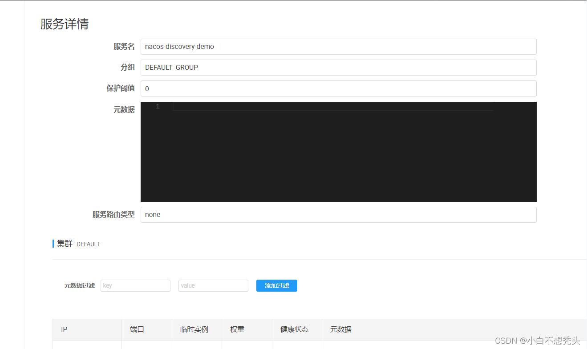Click the group field DEFAULT_GROUP
This screenshot has width=587, height=349.
(x=338, y=68)
